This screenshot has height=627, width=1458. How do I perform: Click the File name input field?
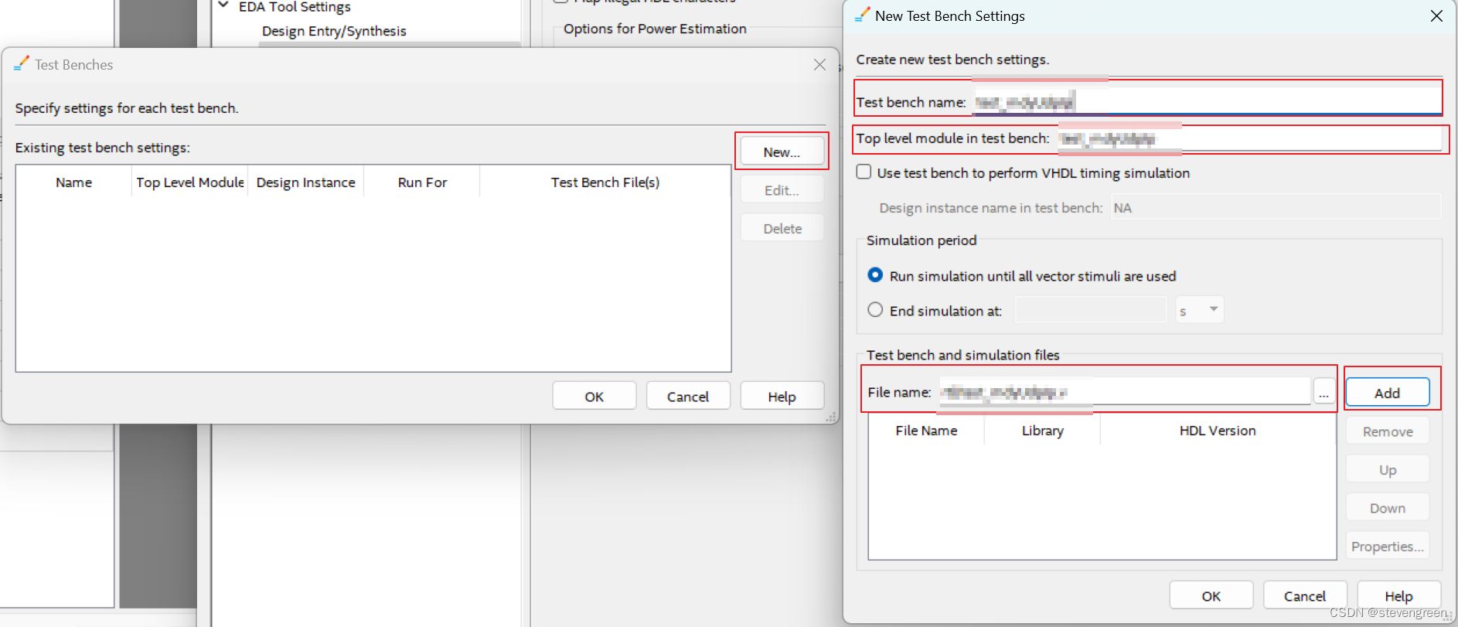(1125, 391)
